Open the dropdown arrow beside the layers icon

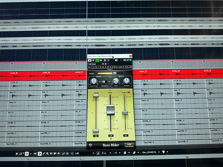pos(129,153)
